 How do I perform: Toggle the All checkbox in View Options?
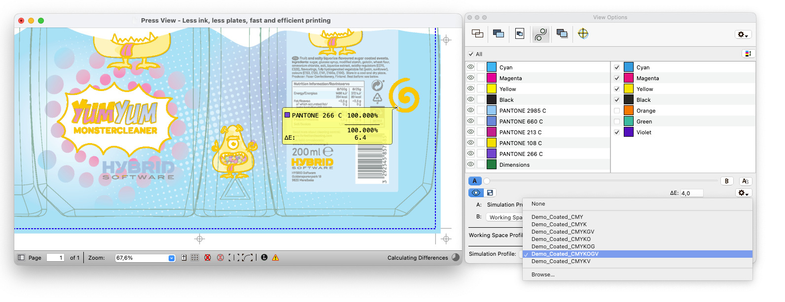[471, 54]
